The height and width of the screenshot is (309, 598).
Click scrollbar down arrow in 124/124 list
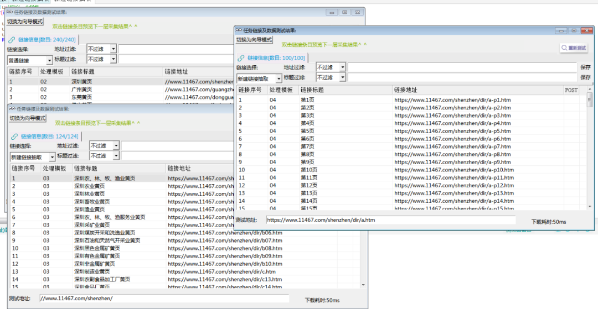click(363, 285)
